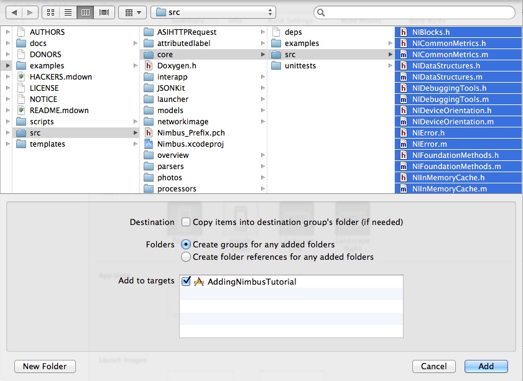Click the Doxygen.h header file icon
This screenshot has height=381, width=523.
(149, 66)
